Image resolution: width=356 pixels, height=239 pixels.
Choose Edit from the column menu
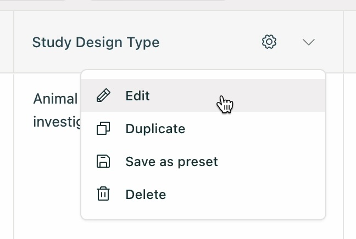point(203,95)
